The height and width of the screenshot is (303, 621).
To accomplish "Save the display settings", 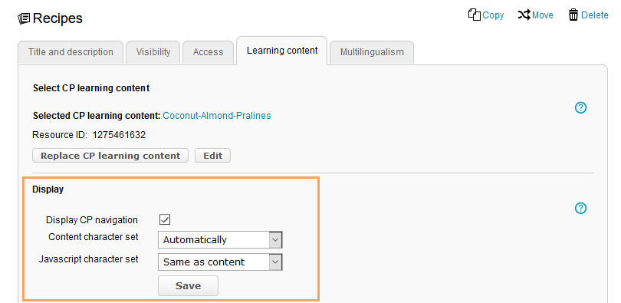I will click(x=188, y=285).
